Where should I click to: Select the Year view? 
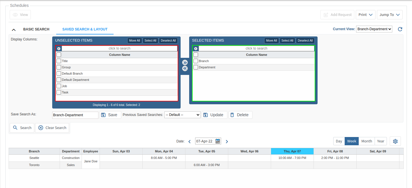[381, 141]
